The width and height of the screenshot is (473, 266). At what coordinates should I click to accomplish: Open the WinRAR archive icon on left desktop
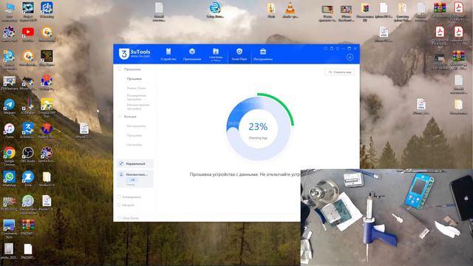(28, 227)
